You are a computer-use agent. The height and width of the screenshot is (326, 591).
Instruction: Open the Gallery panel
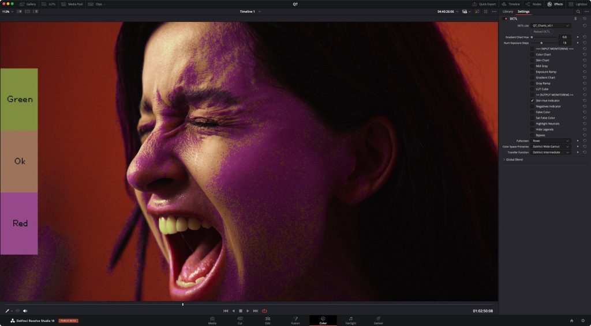pos(28,4)
